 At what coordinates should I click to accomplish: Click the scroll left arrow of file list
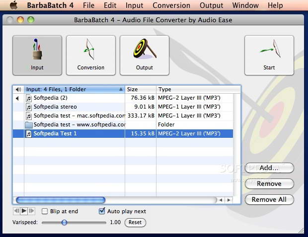coord(221,200)
